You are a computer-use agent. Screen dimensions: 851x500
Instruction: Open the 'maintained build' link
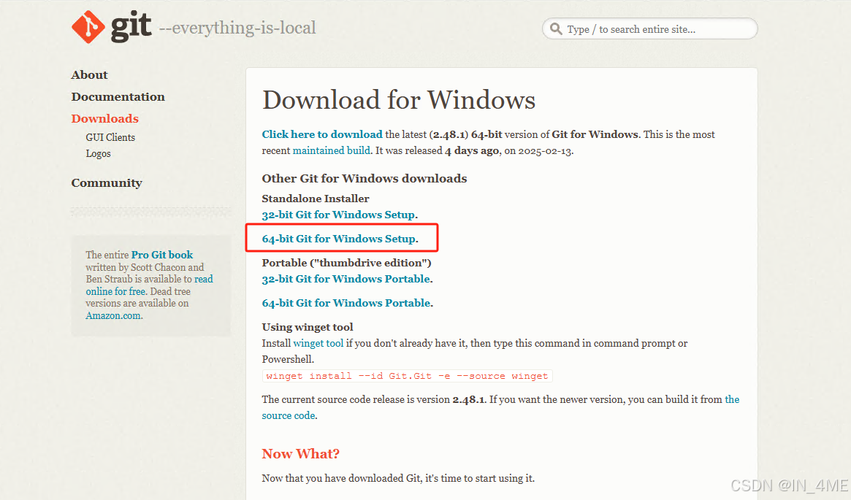[332, 150]
